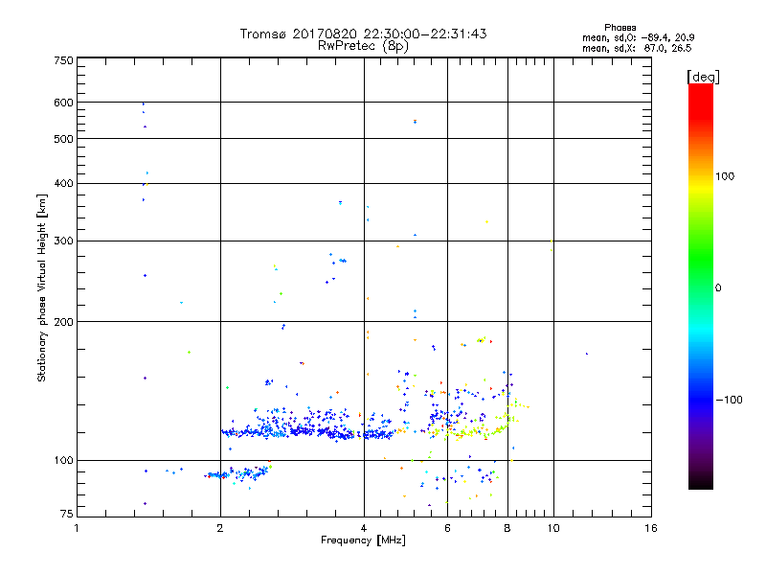766x575 pixels.
Task: Click the x-axis tick label "10"
Action: point(553,528)
